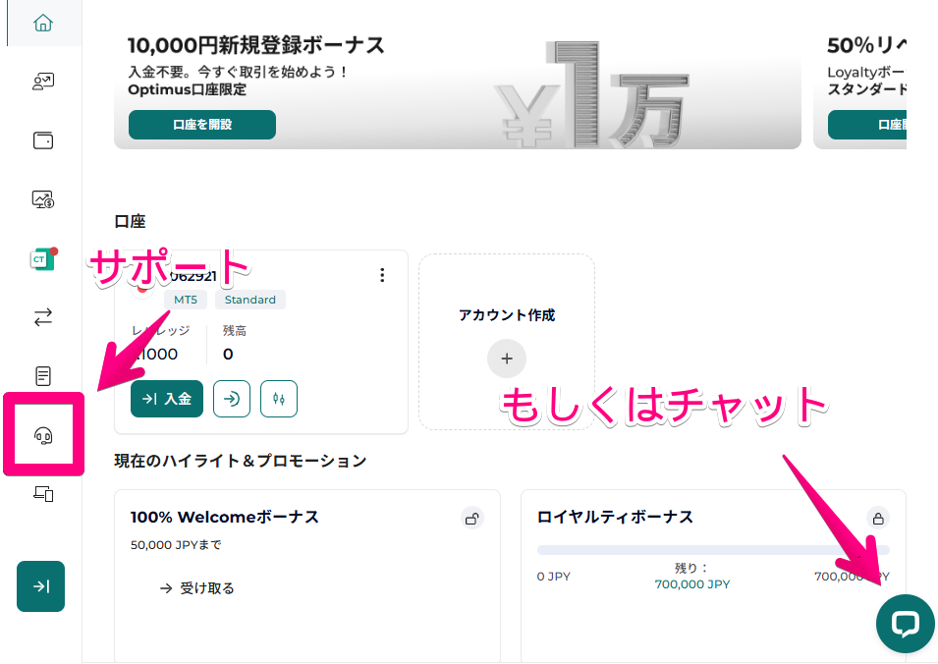Open the cTrader CT icon
Viewport: 938px width, 664px height.
coord(42,259)
